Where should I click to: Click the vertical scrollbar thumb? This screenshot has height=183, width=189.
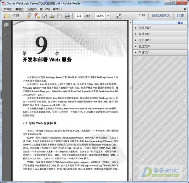(130, 87)
